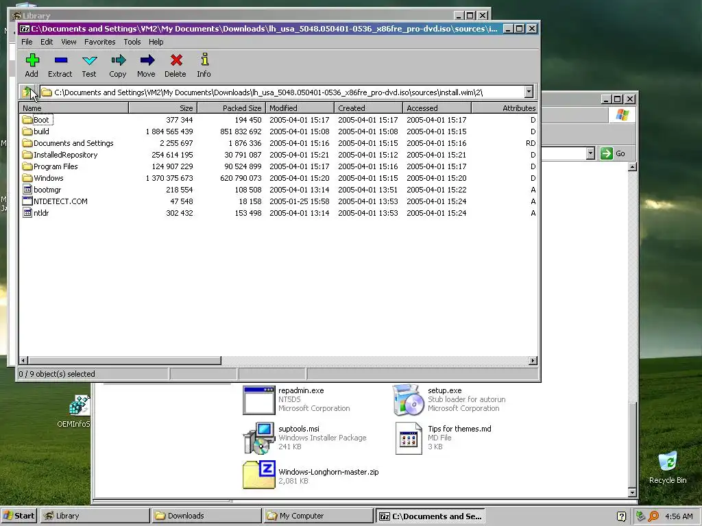This screenshot has height=526, width=702.
Task: Click RD attribute of Documents and Settings
Action: click(531, 143)
